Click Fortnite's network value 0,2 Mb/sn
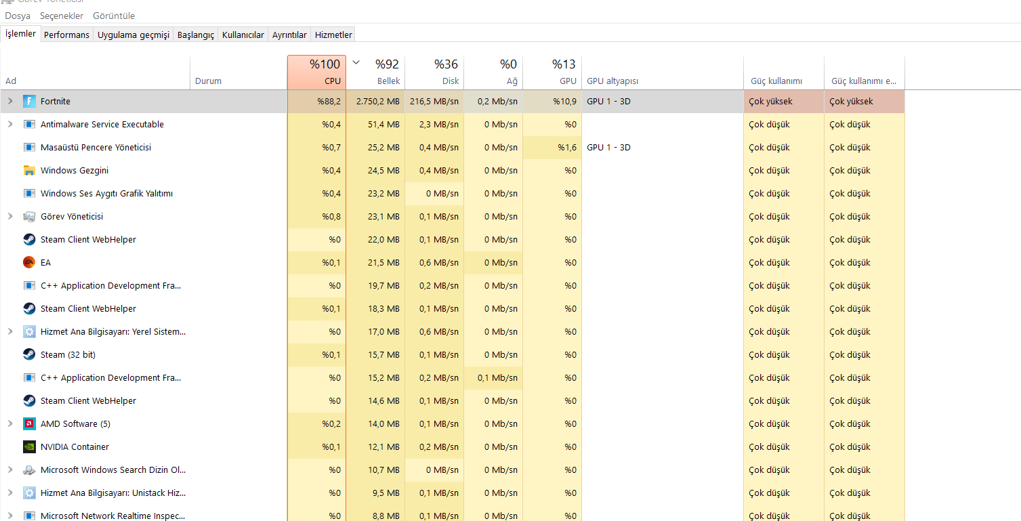The image size is (1021, 521). tap(497, 102)
